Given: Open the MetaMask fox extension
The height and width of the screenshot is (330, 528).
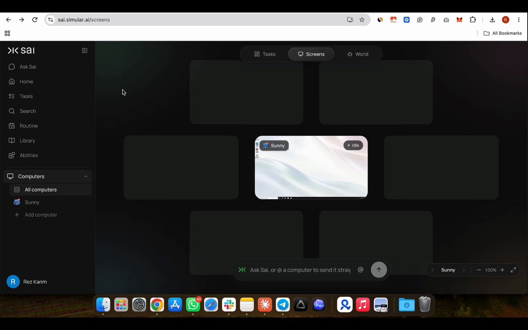Looking at the screenshot, I should (459, 20).
